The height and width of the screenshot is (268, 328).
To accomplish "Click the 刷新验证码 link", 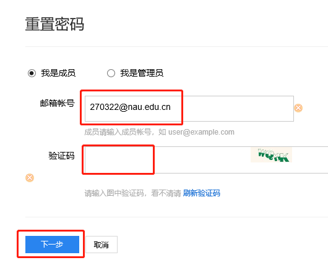I will coord(202,193).
